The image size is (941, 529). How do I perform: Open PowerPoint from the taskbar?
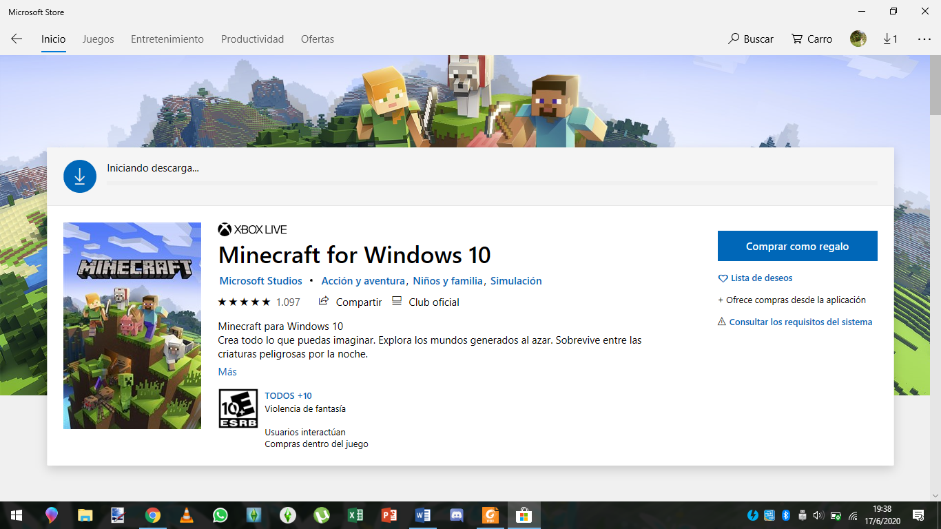389,515
